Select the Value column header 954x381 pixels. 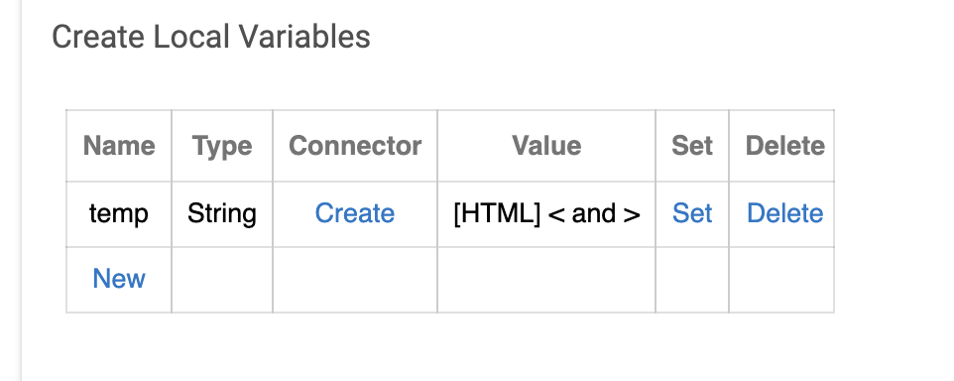[x=546, y=146]
